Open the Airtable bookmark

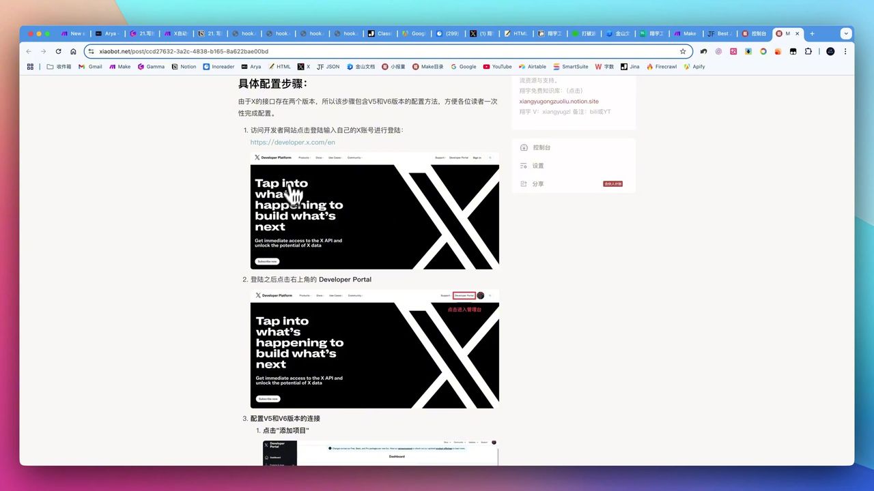click(532, 66)
